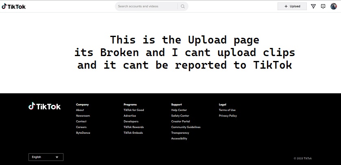
Task: Open the Advertise link
Action: click(130, 116)
